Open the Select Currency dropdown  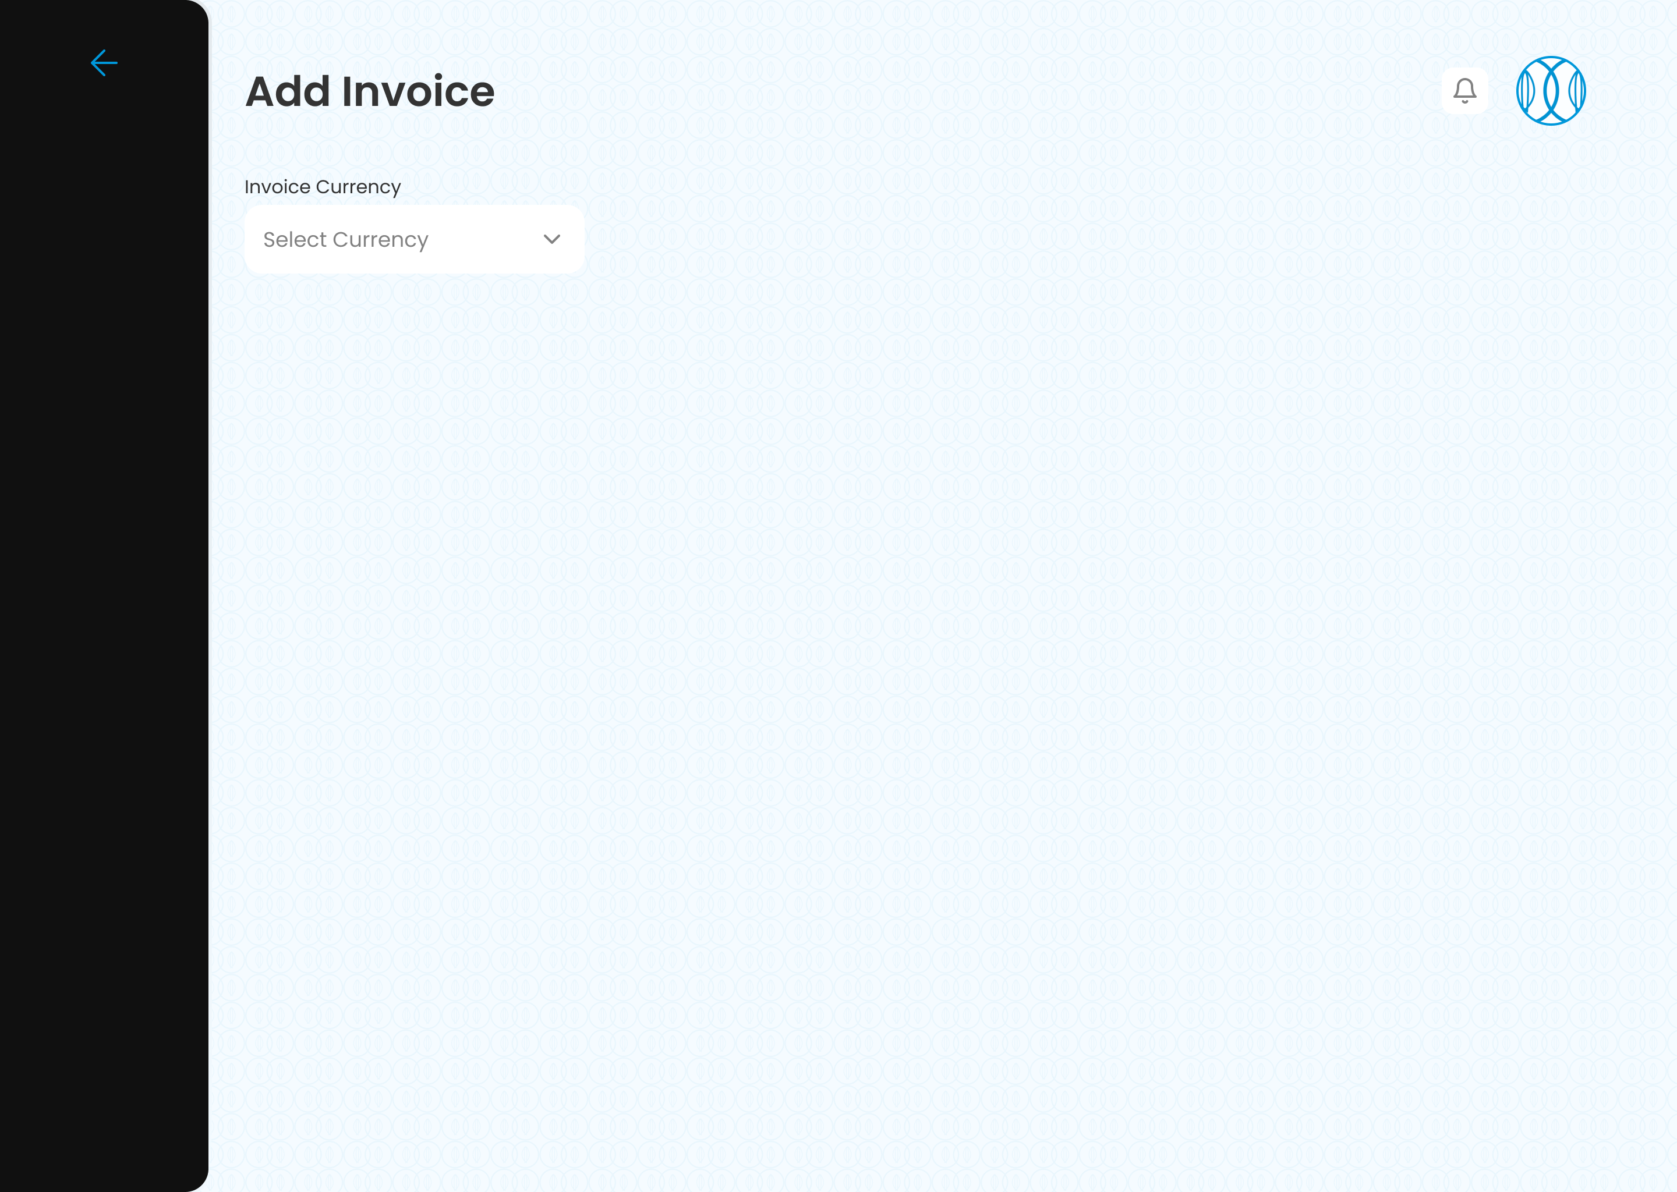tap(415, 239)
